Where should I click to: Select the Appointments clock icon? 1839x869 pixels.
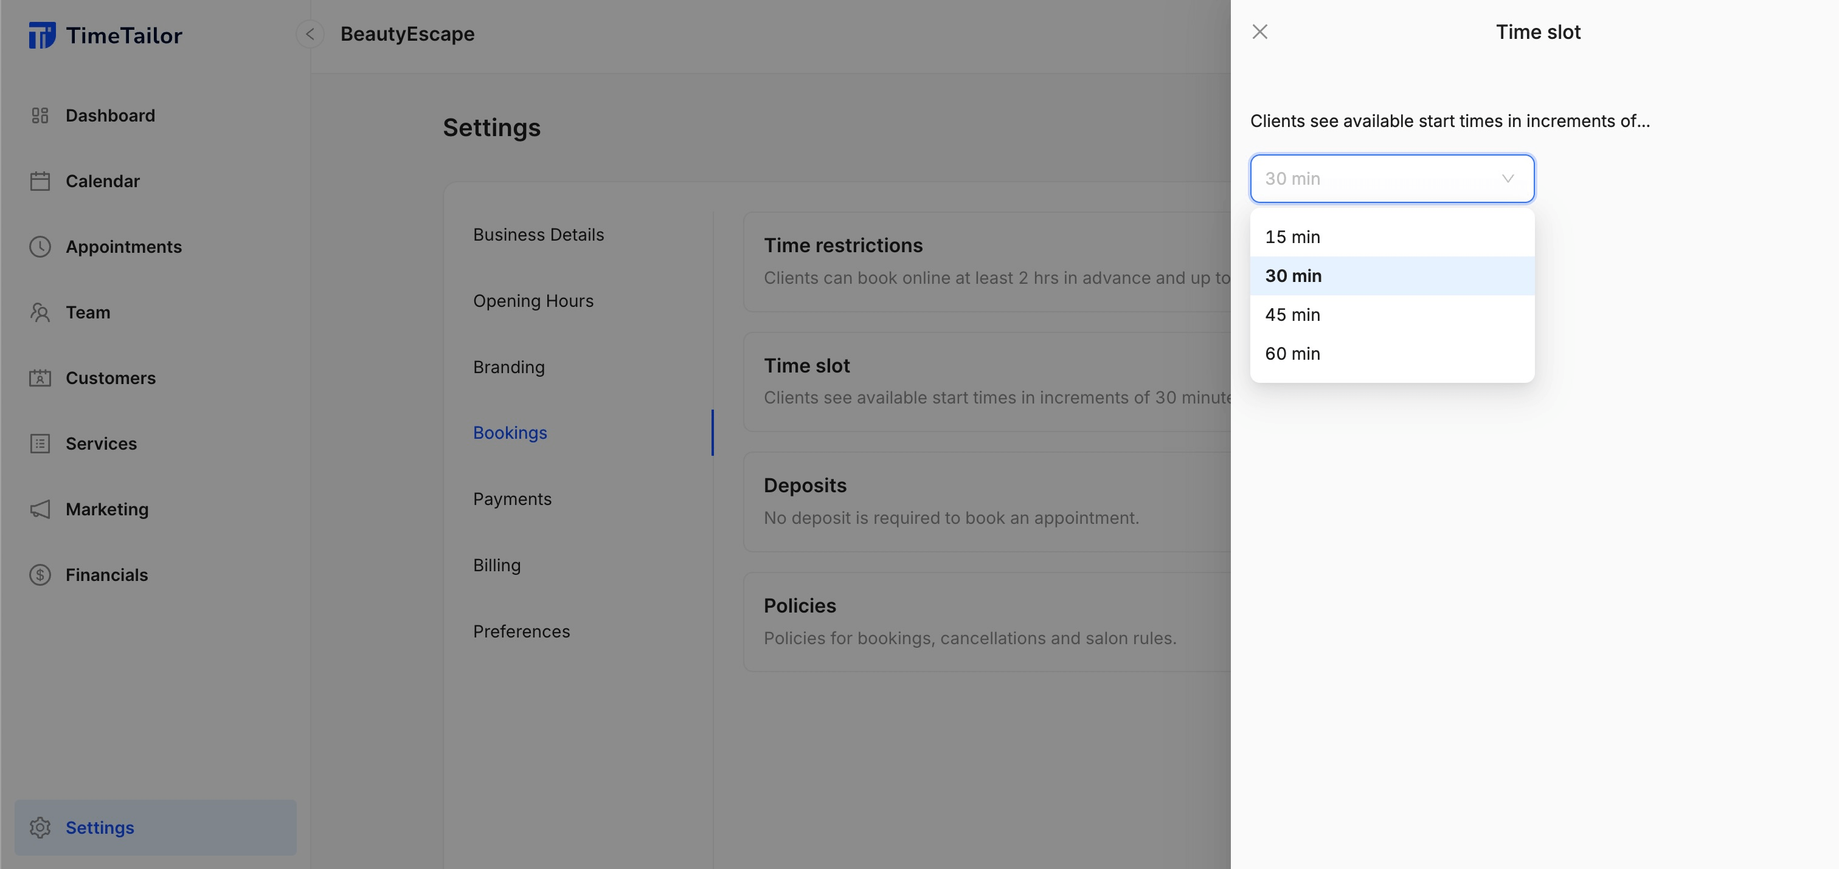click(x=40, y=247)
